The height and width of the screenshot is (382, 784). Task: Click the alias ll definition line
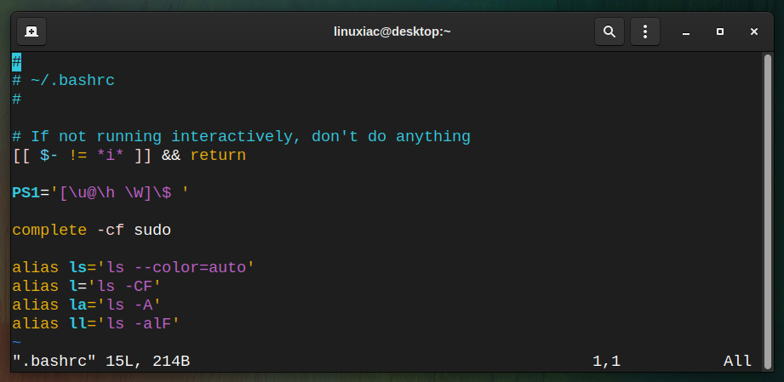coord(95,323)
